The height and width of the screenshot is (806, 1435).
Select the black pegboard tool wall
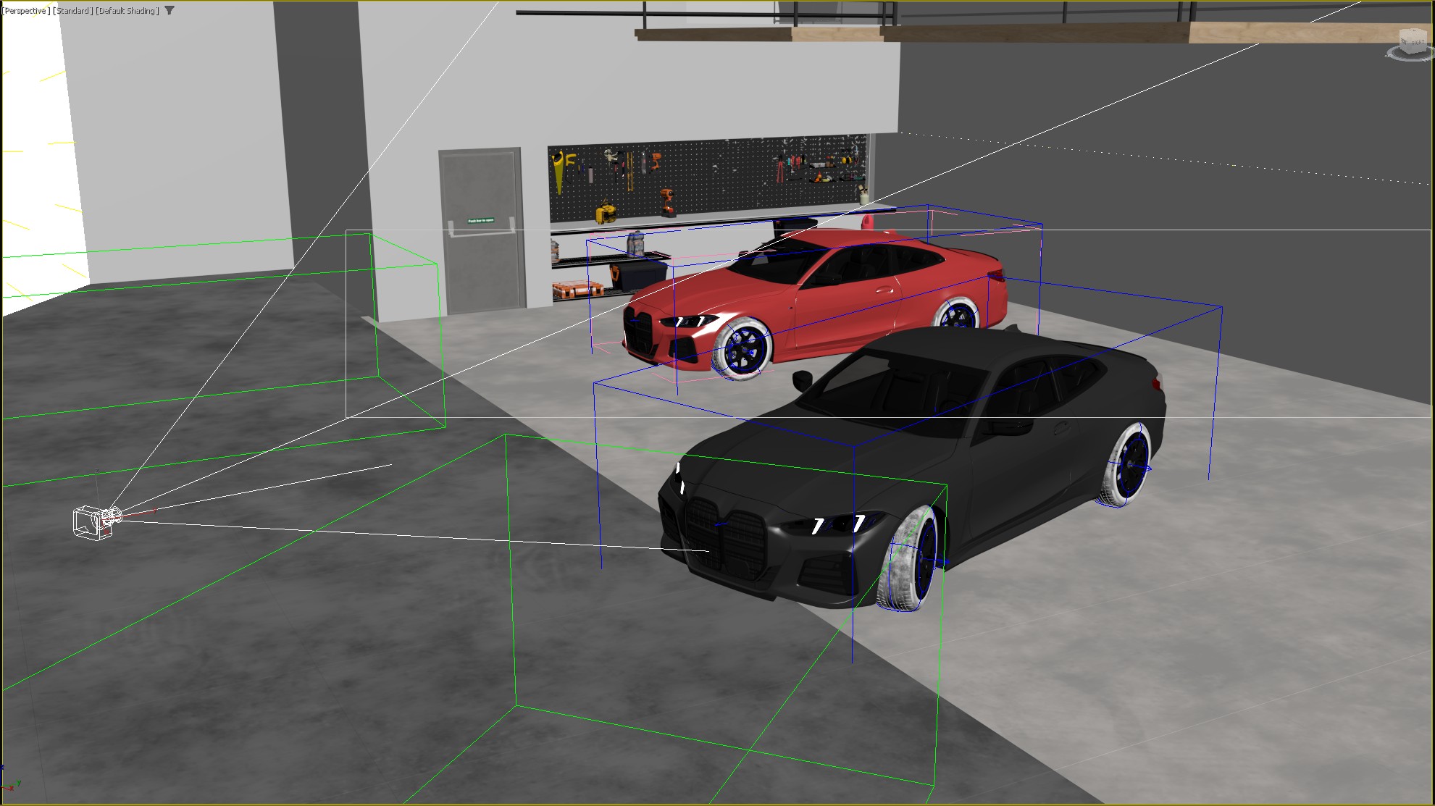(707, 177)
